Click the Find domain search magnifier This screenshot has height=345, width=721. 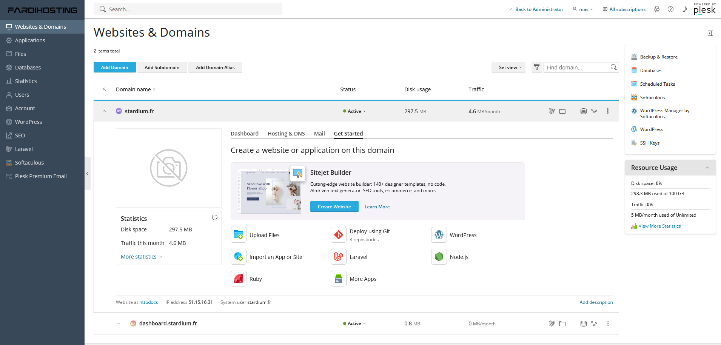614,67
